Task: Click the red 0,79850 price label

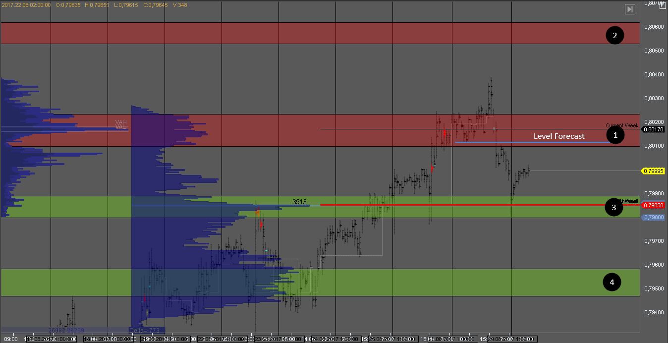Action: coord(654,205)
